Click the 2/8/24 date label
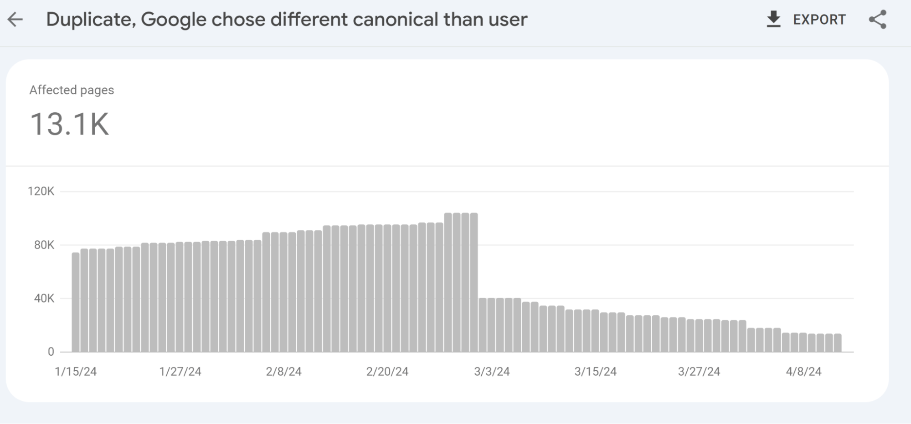 coord(285,371)
